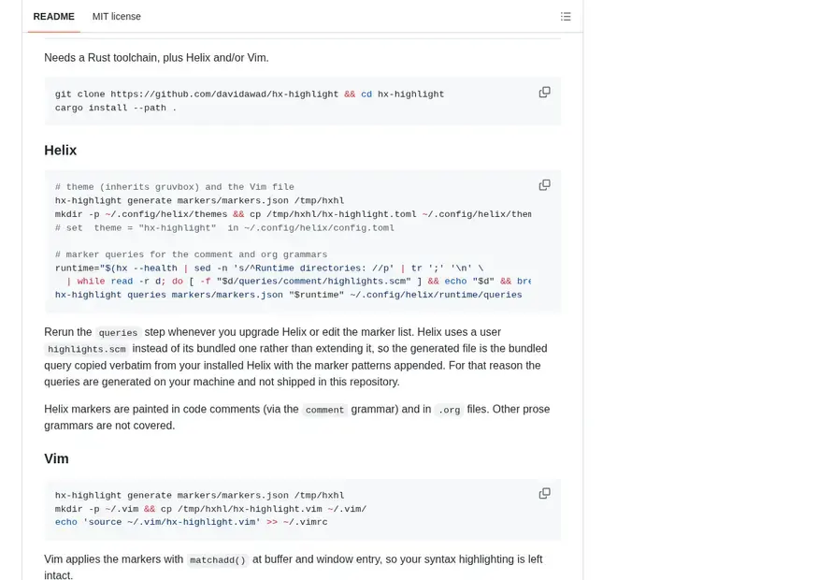The width and height of the screenshot is (818, 580).
Task: Click the '# marker queries for the comment' line
Action: tap(191, 254)
